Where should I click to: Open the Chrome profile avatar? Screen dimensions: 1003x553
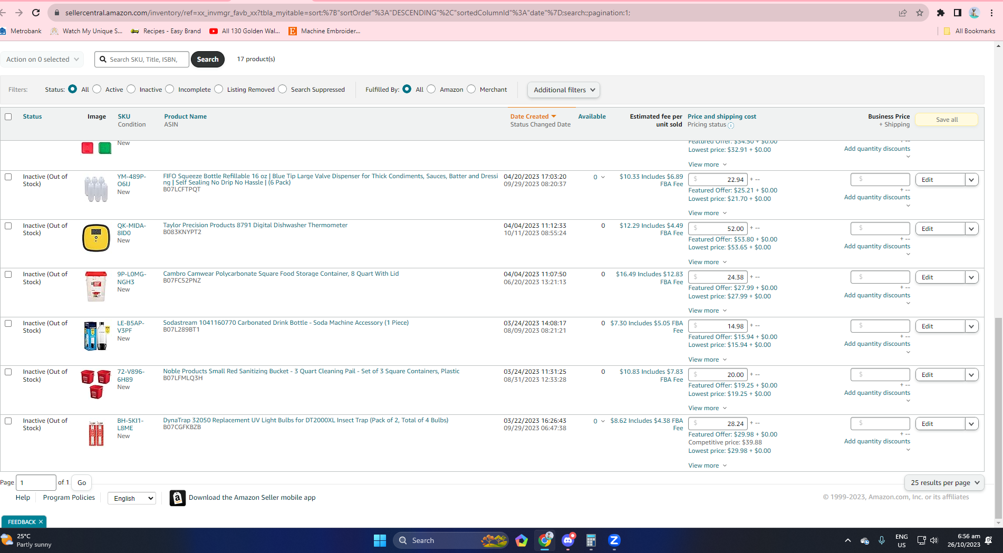[975, 13]
